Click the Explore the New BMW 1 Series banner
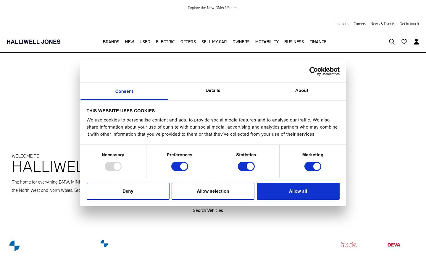 pos(213,8)
